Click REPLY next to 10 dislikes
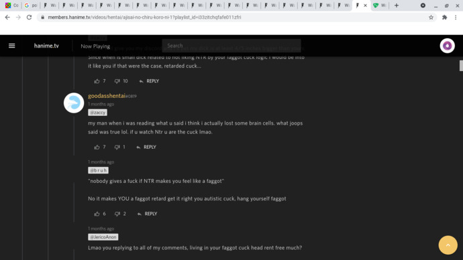This screenshot has height=260, width=463. click(x=153, y=81)
